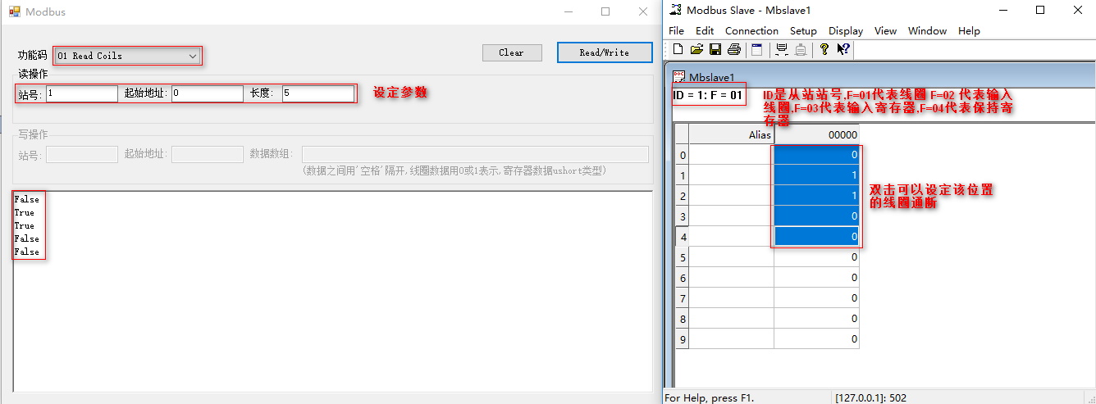Viewport: 1096px width, 404px height.
Task: Open the Display menu
Action: [x=846, y=30]
